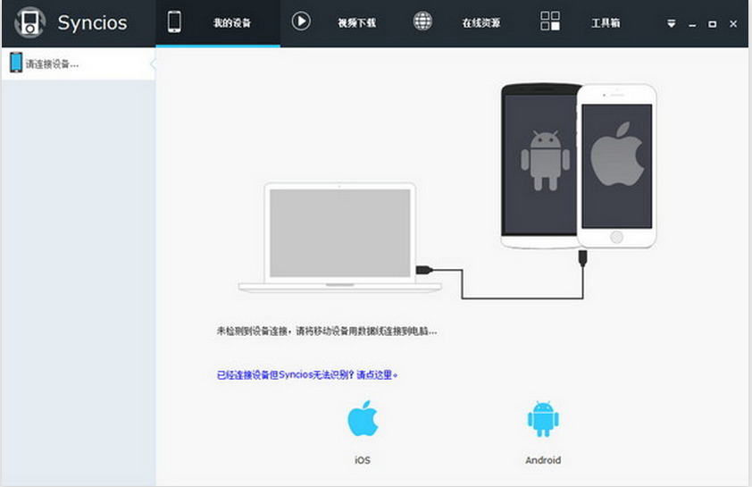Click the play-circle video download icon
The width and height of the screenshot is (752, 487).
(x=301, y=21)
